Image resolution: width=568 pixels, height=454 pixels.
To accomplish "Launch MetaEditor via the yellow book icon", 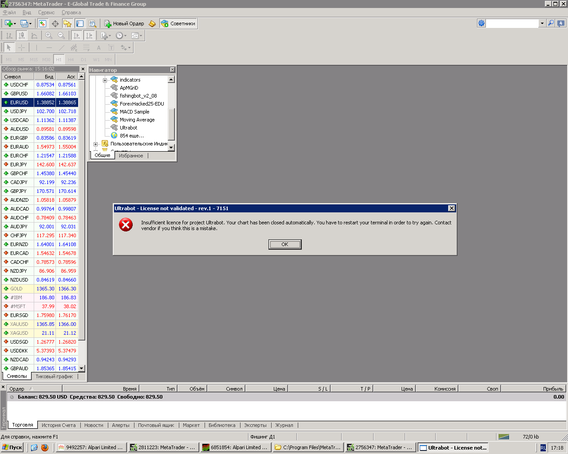I will point(152,23).
